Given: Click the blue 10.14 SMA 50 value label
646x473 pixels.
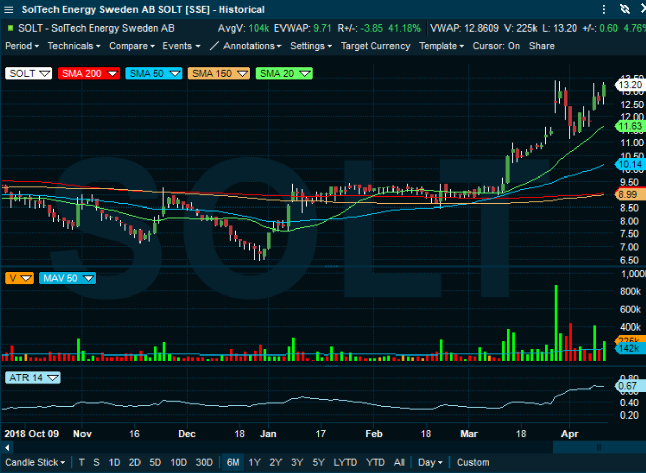Looking at the screenshot, I should pos(631,164).
